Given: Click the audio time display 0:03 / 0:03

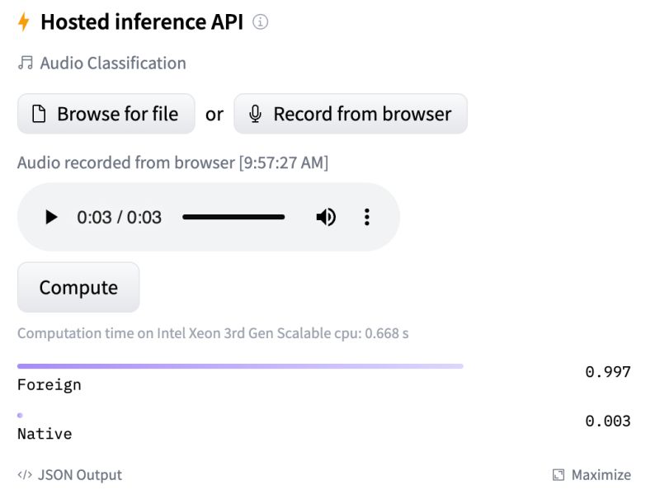Looking at the screenshot, I should click(119, 217).
